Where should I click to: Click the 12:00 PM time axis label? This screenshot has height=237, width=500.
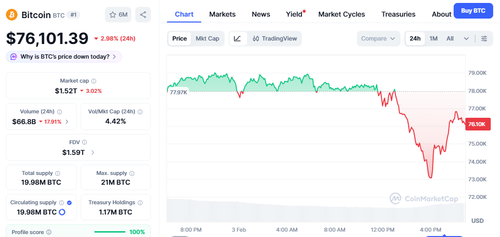click(382, 230)
